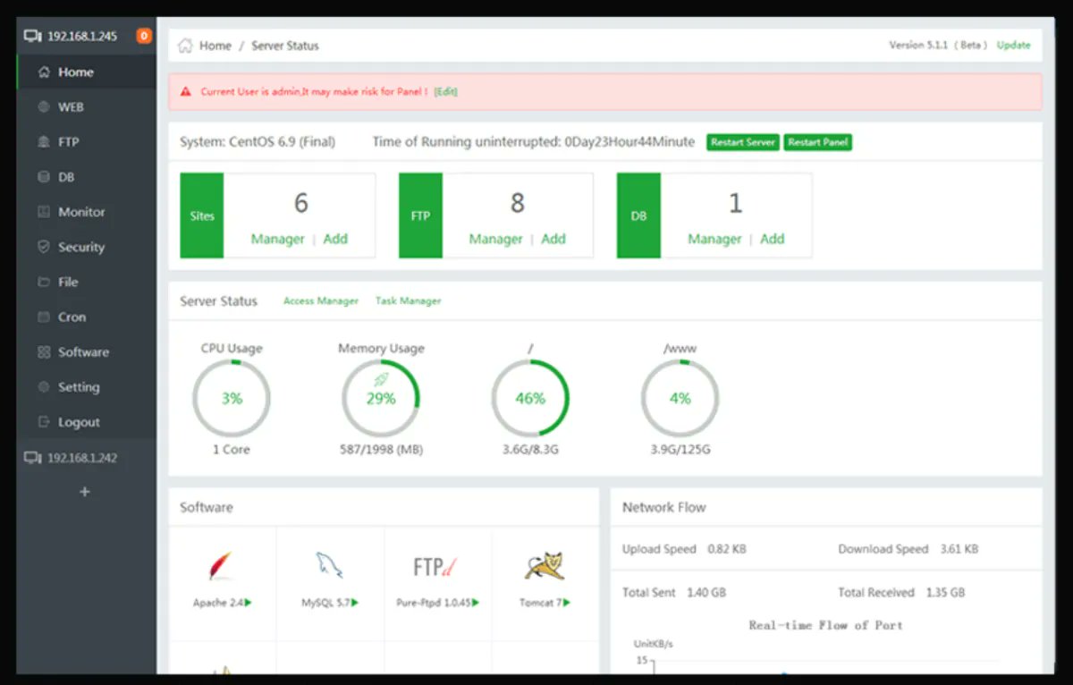Expand MySQL options using its green arrow
The height and width of the screenshot is (685, 1073).
tap(357, 603)
